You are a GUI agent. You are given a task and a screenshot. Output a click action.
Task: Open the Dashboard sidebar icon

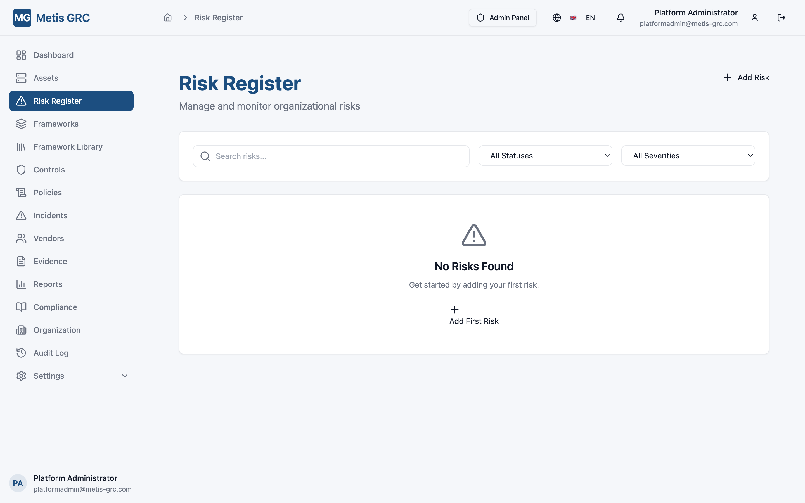pos(21,55)
